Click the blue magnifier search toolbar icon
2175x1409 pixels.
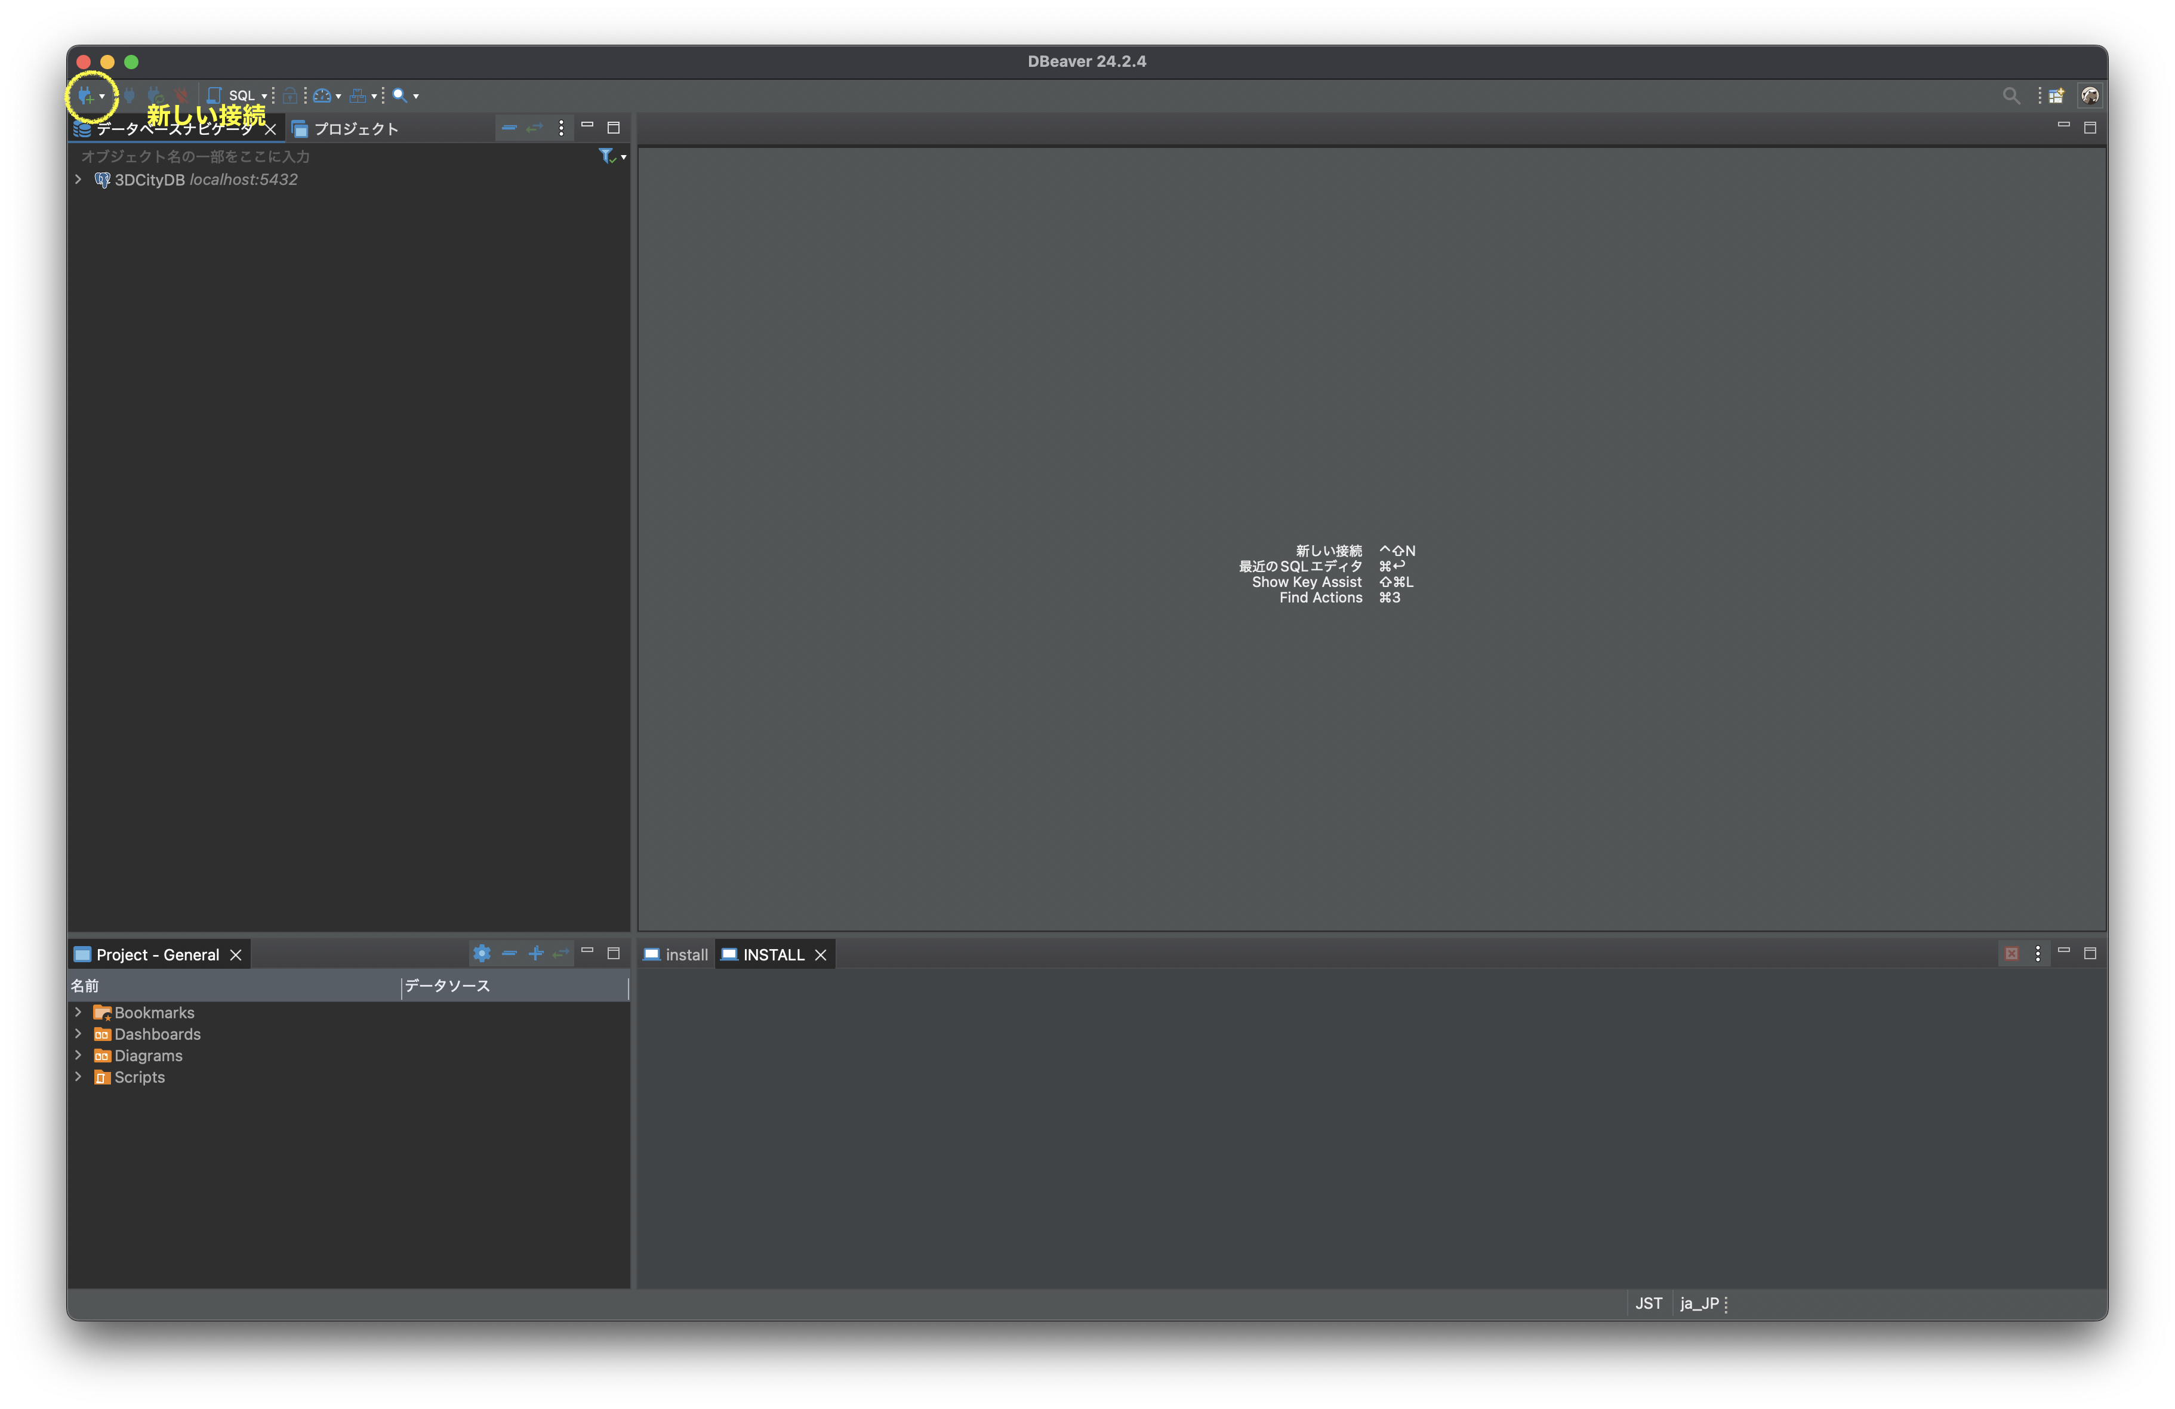tap(399, 96)
